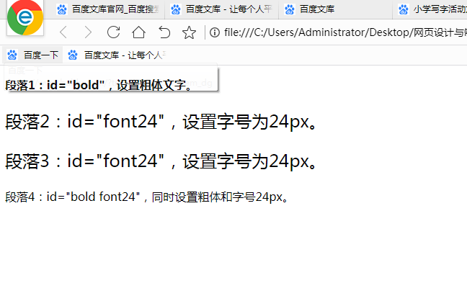Click the 360 browser logo icon
Image resolution: width=467 pixels, height=301 pixels.
25,17
